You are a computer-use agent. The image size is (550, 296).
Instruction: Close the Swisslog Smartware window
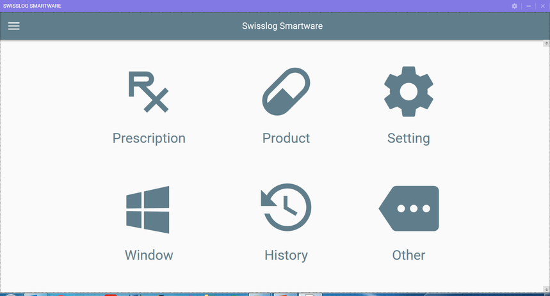coord(542,6)
